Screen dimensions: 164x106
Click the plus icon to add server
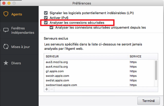click(x=47, y=89)
